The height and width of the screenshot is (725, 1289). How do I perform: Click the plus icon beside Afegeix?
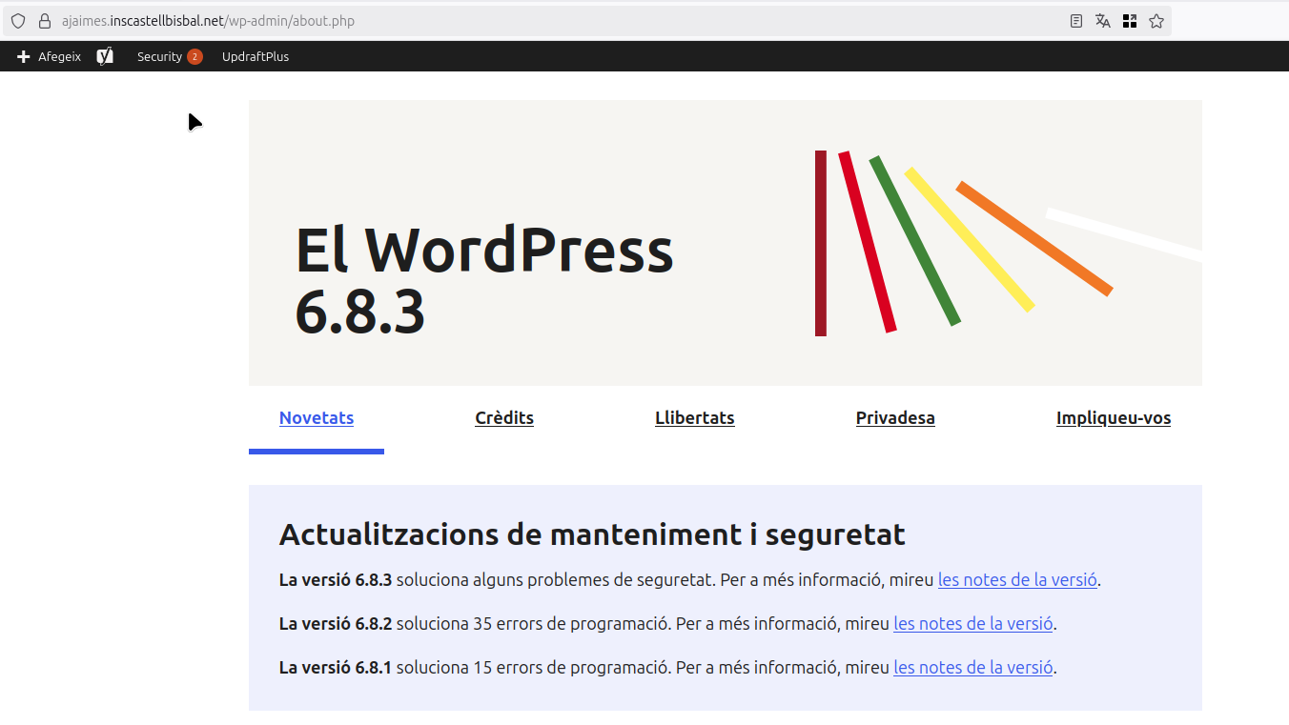point(24,56)
